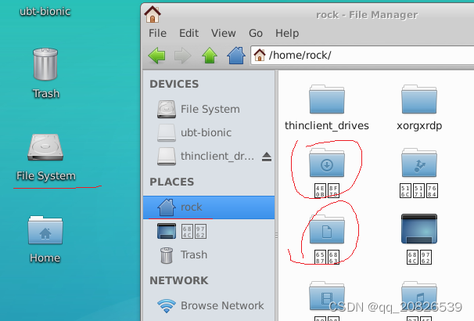Click the PLACES section heading

coord(172,182)
